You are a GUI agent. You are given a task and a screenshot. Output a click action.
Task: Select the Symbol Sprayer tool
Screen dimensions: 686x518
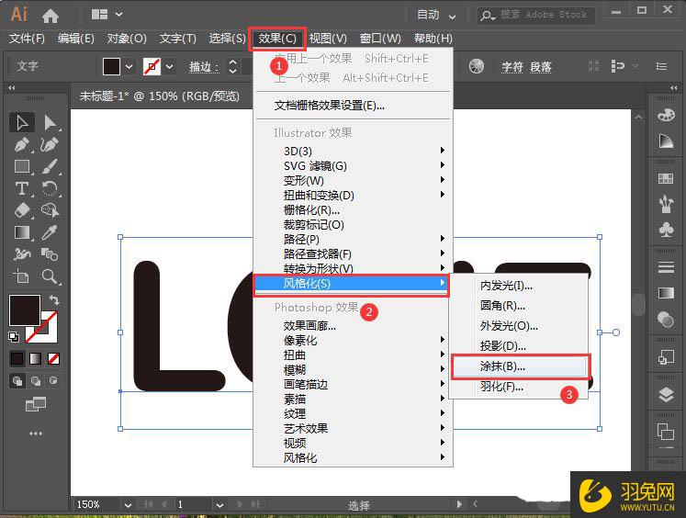(x=22, y=254)
